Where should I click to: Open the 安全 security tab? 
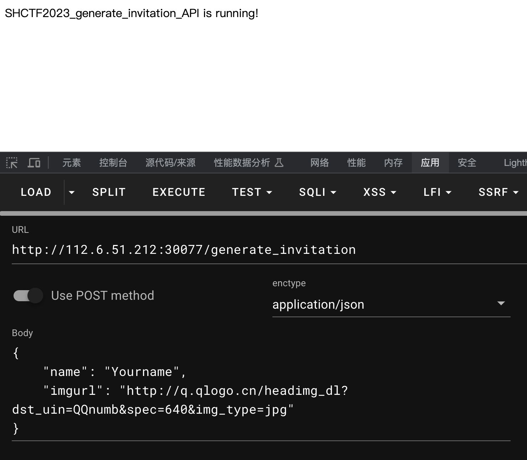[x=467, y=163]
